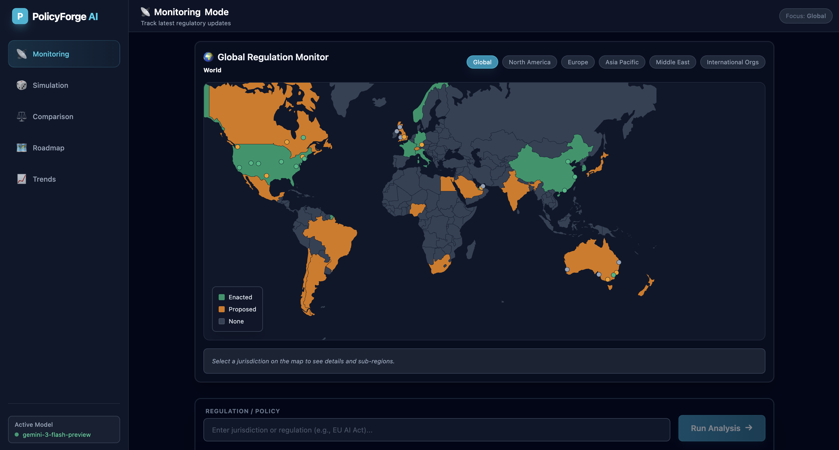Click the Simulation dice icon
Image resolution: width=839 pixels, height=450 pixels.
(x=22, y=85)
